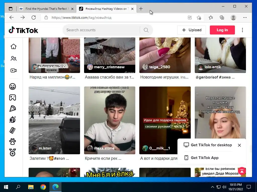The height and width of the screenshot is (192, 257).
Task: Click the red scroll-to-top arrow button
Action: [x=242, y=171]
